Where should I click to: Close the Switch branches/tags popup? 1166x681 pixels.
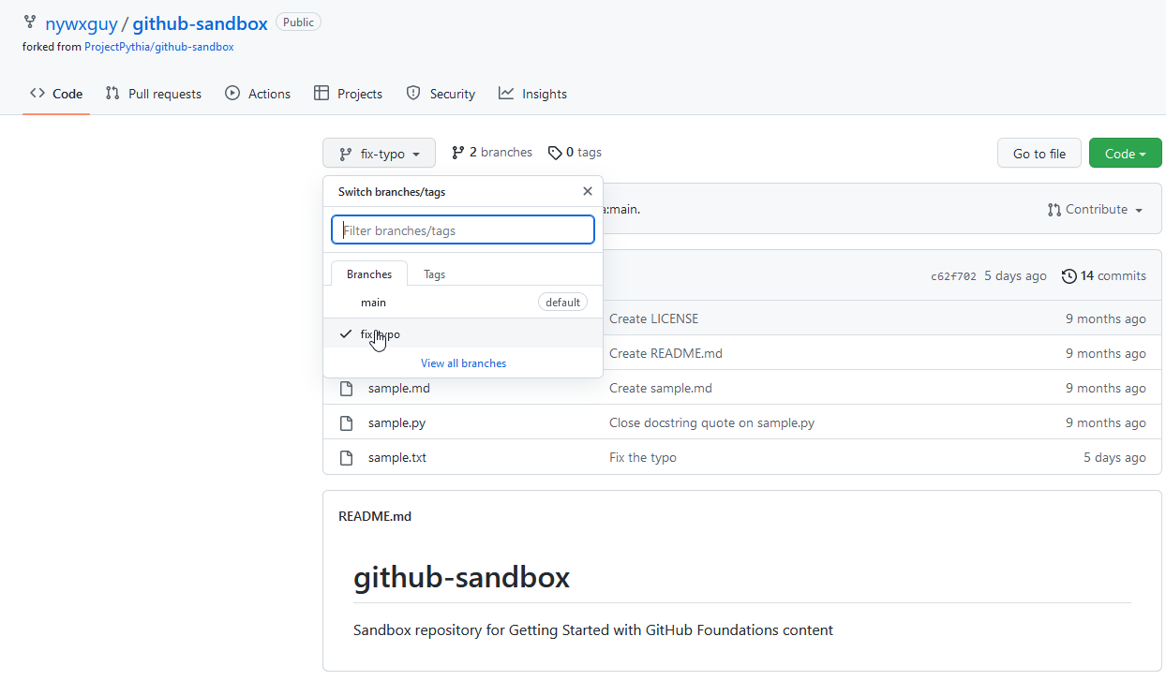click(588, 191)
